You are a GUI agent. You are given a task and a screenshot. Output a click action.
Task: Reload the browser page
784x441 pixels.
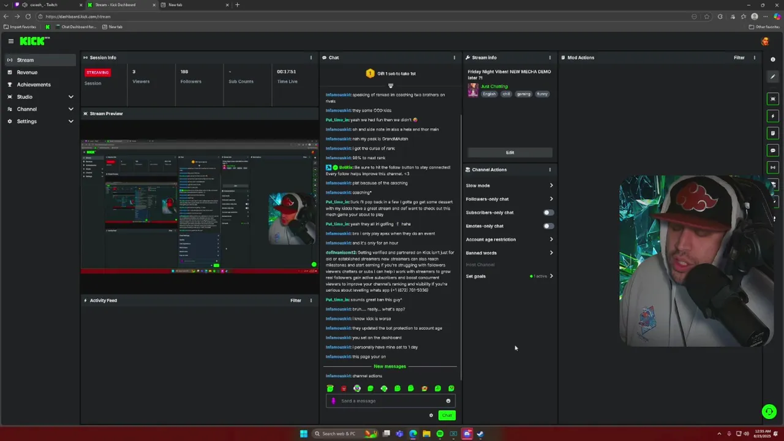(28, 17)
